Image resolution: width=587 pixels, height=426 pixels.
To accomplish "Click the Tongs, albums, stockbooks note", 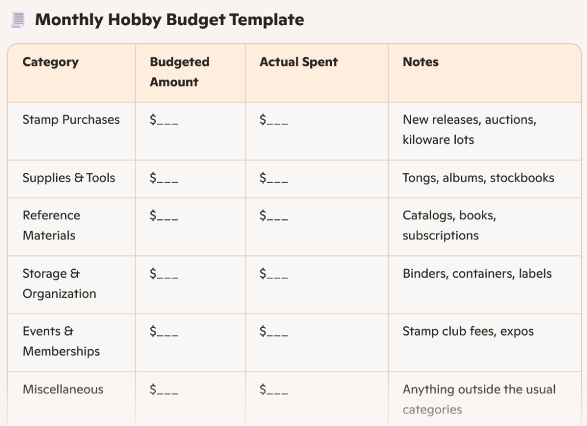I will coord(478,178).
